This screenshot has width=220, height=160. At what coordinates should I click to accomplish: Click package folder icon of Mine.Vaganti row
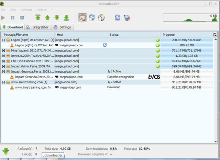click(8, 50)
